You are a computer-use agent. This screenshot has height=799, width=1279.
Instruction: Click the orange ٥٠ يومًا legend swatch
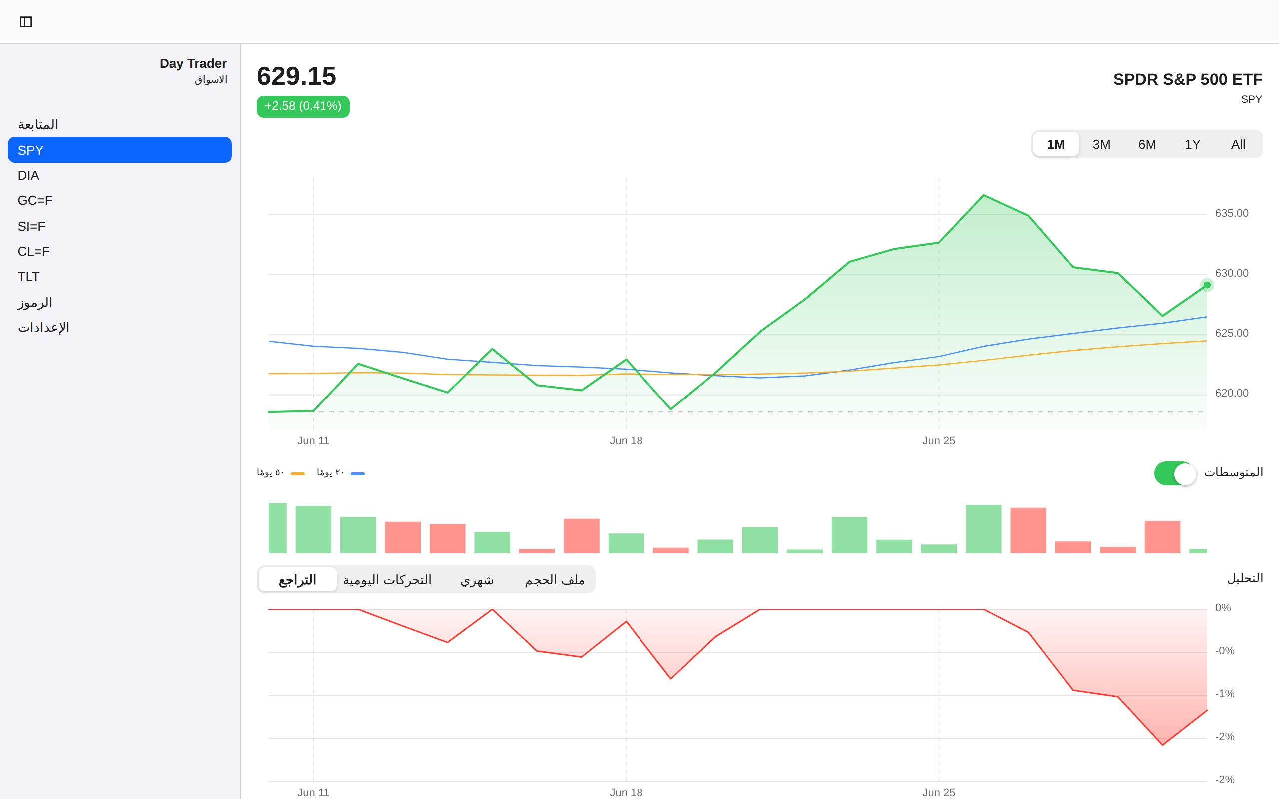click(298, 473)
